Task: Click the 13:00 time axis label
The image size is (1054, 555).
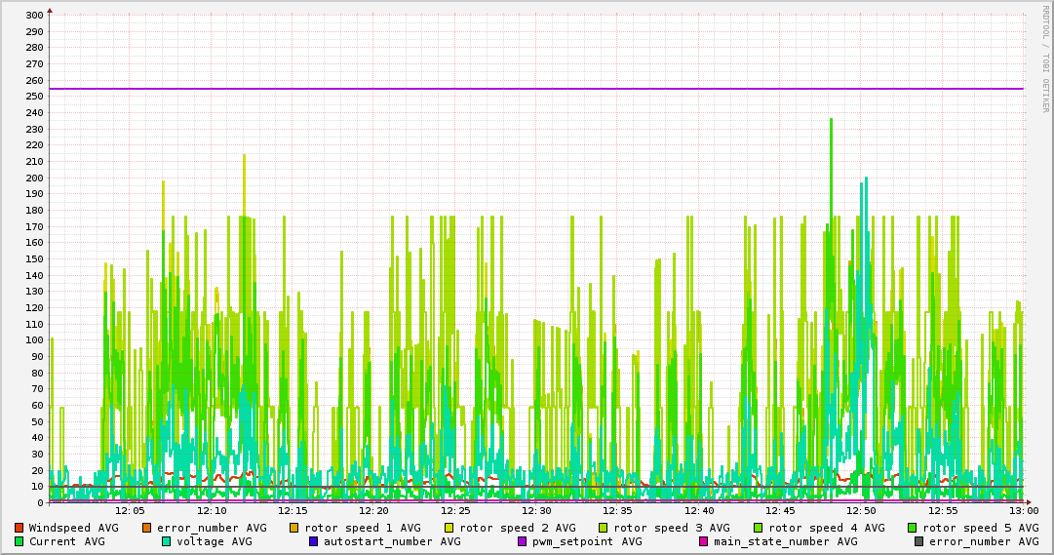Action: click(1023, 510)
